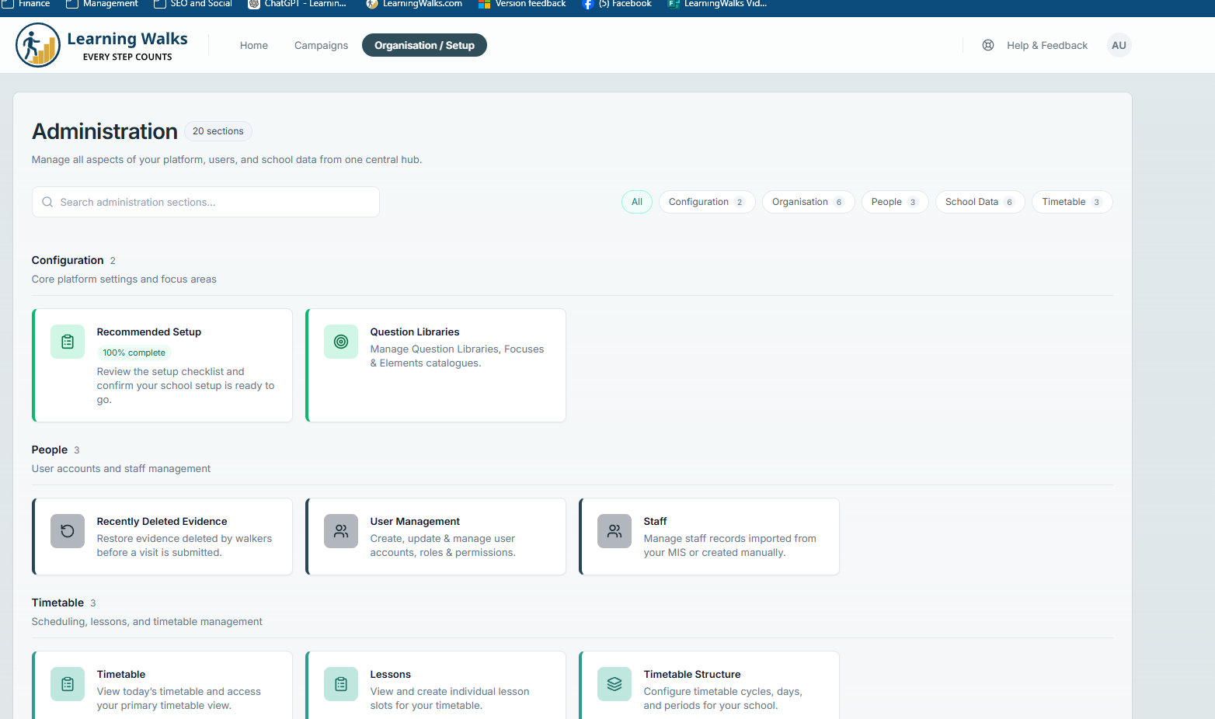Click the Recently Deleted Evidence restore icon
This screenshot has height=719, width=1215.
pos(68,531)
